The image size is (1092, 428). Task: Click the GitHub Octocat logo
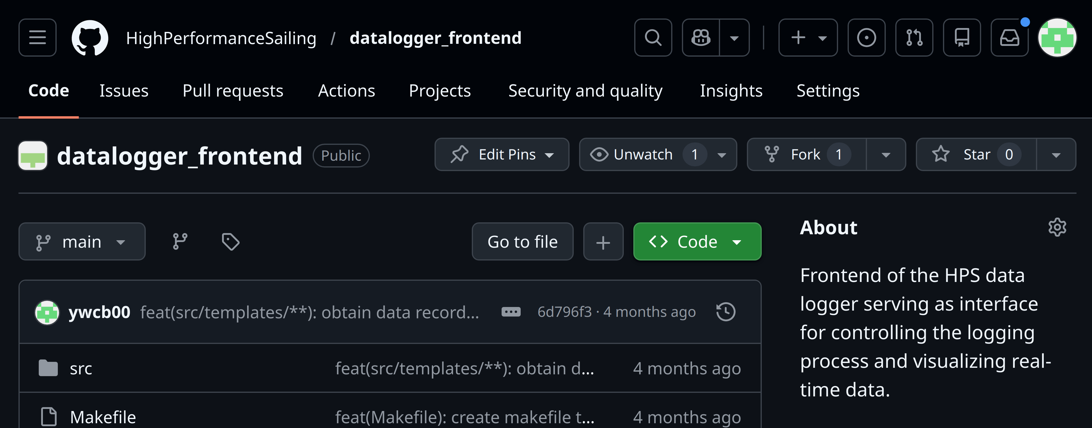(89, 38)
